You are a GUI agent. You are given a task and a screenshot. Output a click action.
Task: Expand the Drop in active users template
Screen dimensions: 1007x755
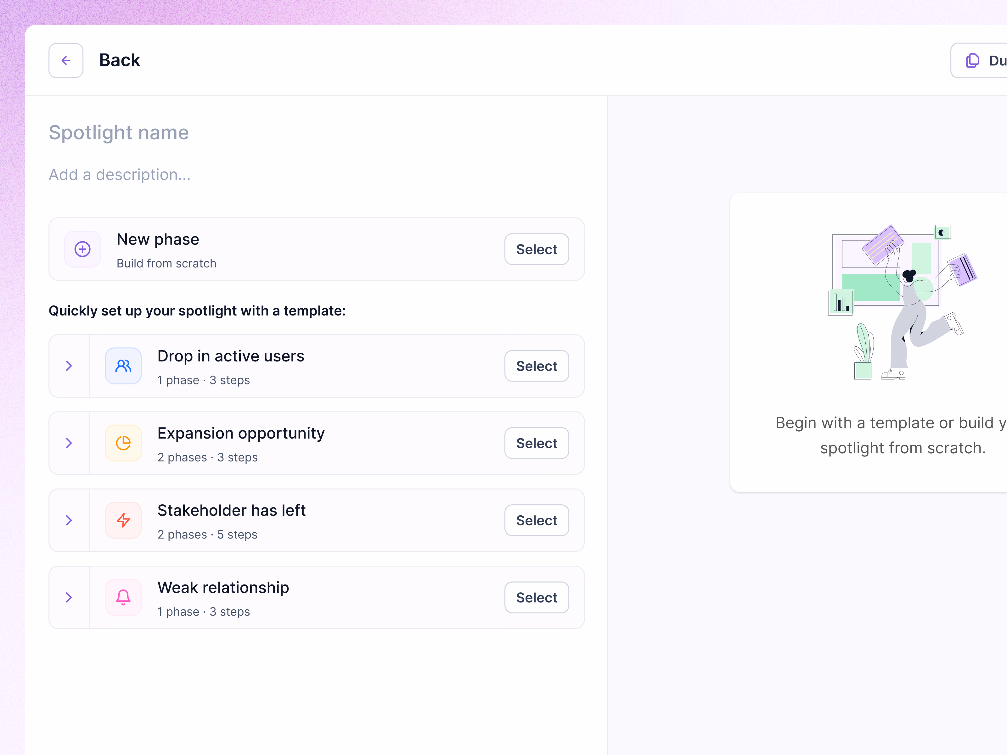(69, 366)
